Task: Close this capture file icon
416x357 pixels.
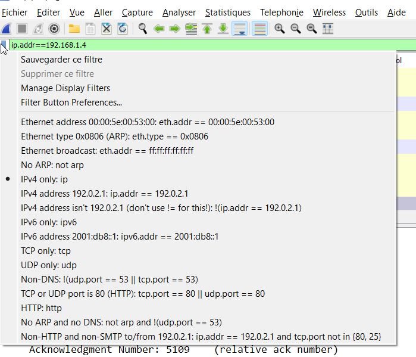Action: pos(107,29)
